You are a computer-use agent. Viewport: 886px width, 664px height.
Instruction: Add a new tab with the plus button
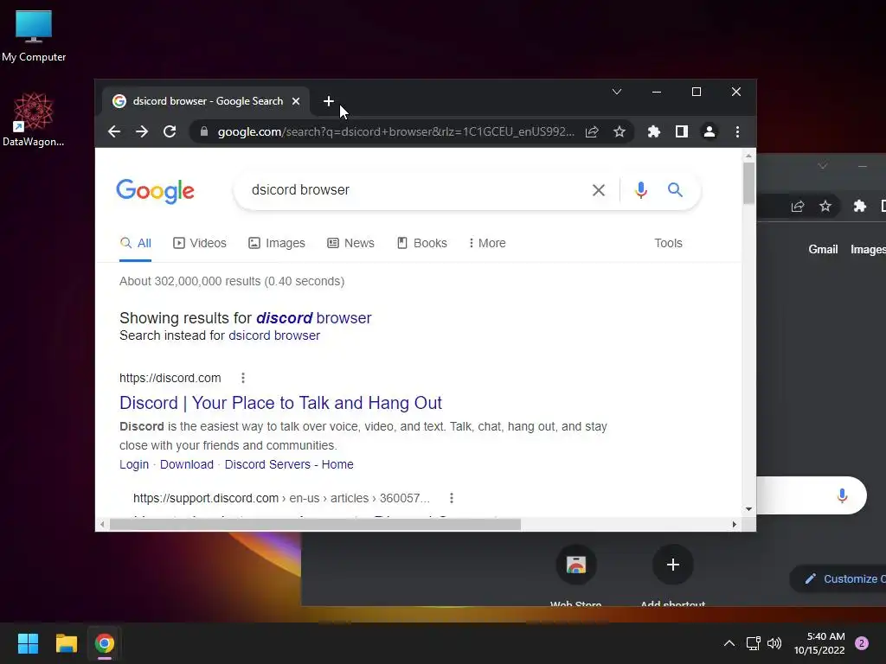click(328, 101)
